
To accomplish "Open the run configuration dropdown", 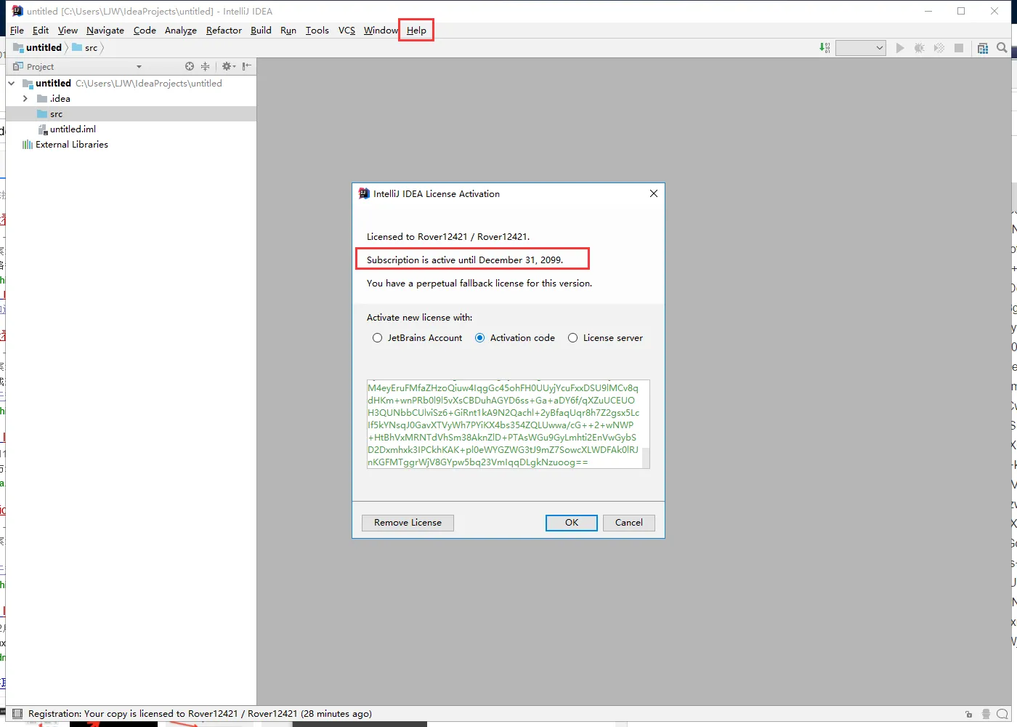I will coord(861,48).
